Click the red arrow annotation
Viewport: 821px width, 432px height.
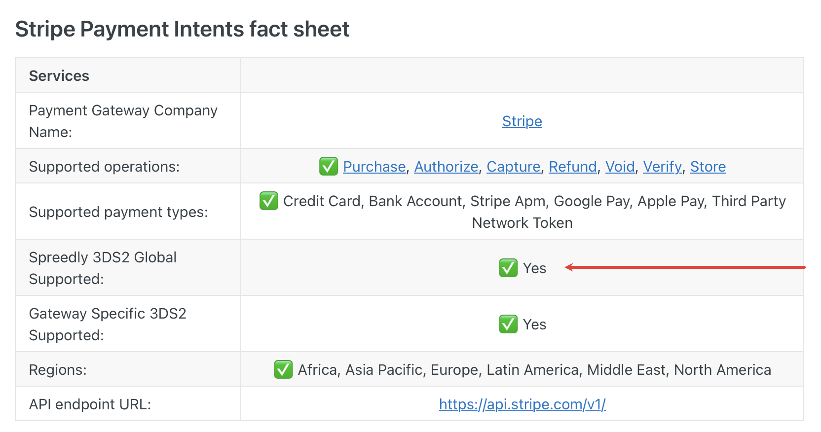[685, 267]
